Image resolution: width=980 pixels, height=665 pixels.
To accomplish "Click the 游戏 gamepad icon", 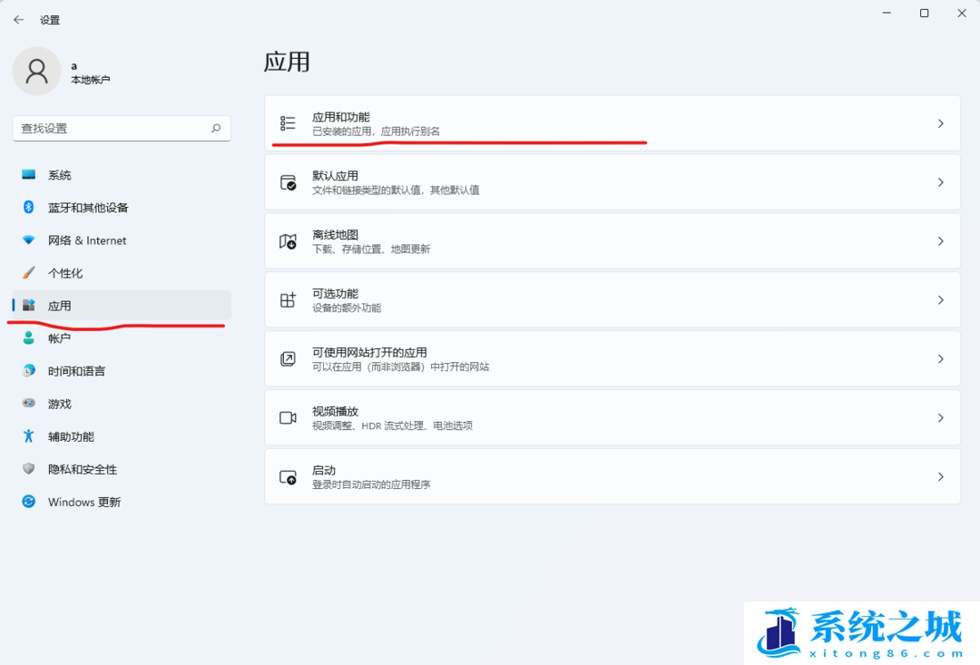I will coord(29,403).
